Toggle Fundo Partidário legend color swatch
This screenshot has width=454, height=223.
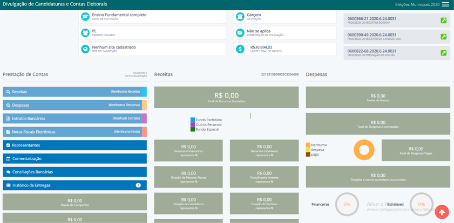pyautogui.click(x=193, y=120)
